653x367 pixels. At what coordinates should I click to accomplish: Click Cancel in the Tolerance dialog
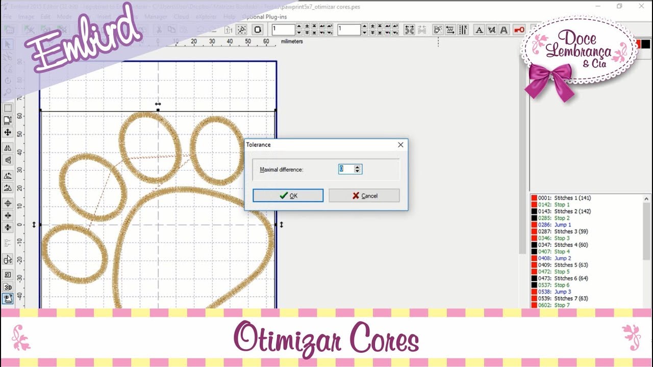[x=364, y=196]
